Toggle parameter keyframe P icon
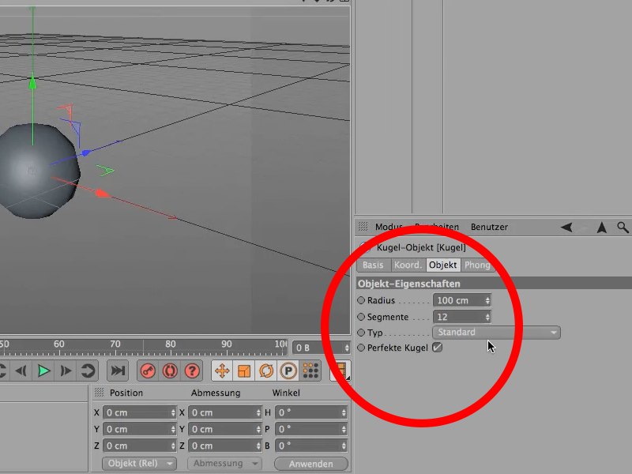The height and width of the screenshot is (474, 632). pyautogui.click(x=288, y=371)
